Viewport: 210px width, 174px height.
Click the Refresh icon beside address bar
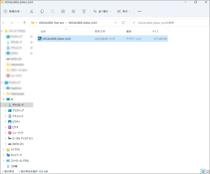coord(123,23)
